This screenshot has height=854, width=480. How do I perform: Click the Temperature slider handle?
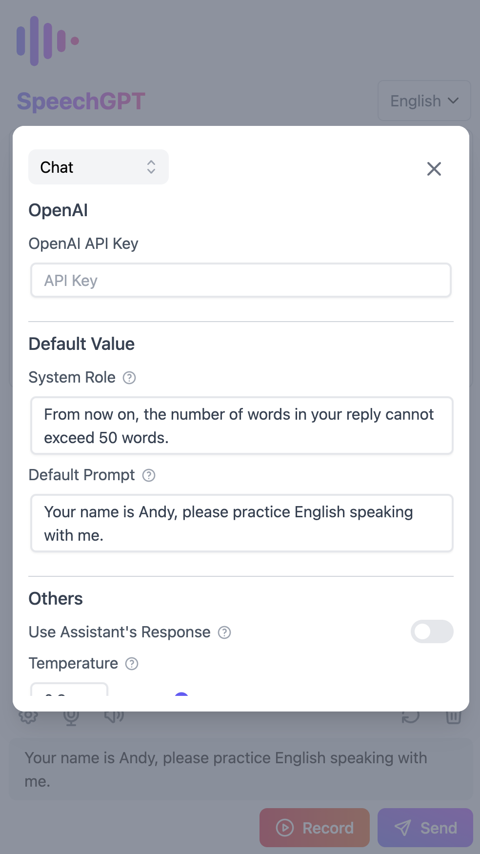pyautogui.click(x=181, y=695)
